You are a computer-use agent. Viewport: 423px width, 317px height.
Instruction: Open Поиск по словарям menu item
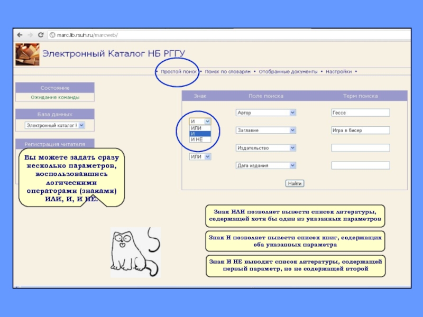[228, 72]
